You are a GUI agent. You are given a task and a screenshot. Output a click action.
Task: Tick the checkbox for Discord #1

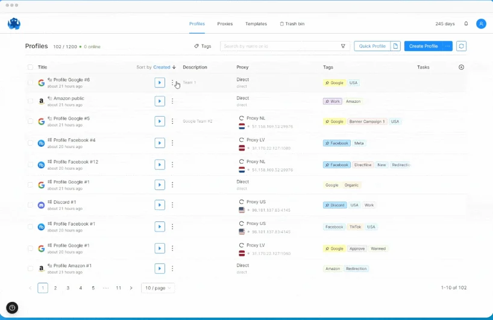click(30, 205)
